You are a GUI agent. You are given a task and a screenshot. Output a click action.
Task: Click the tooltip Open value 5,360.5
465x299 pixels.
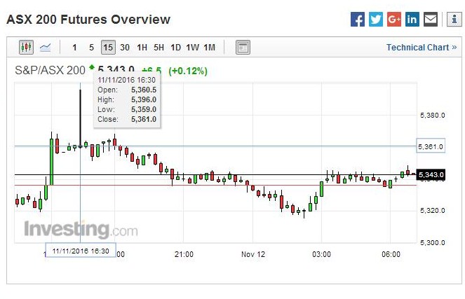(144, 90)
